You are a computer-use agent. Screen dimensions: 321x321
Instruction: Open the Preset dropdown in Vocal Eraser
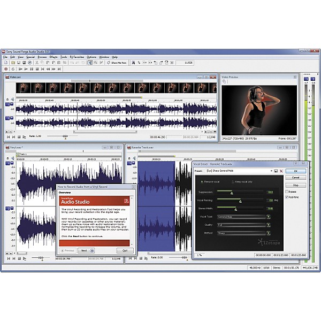pyautogui.click(x=271, y=171)
